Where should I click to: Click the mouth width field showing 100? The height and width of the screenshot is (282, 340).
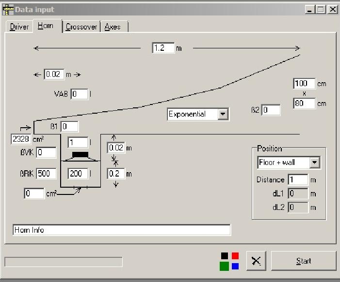[304, 84]
